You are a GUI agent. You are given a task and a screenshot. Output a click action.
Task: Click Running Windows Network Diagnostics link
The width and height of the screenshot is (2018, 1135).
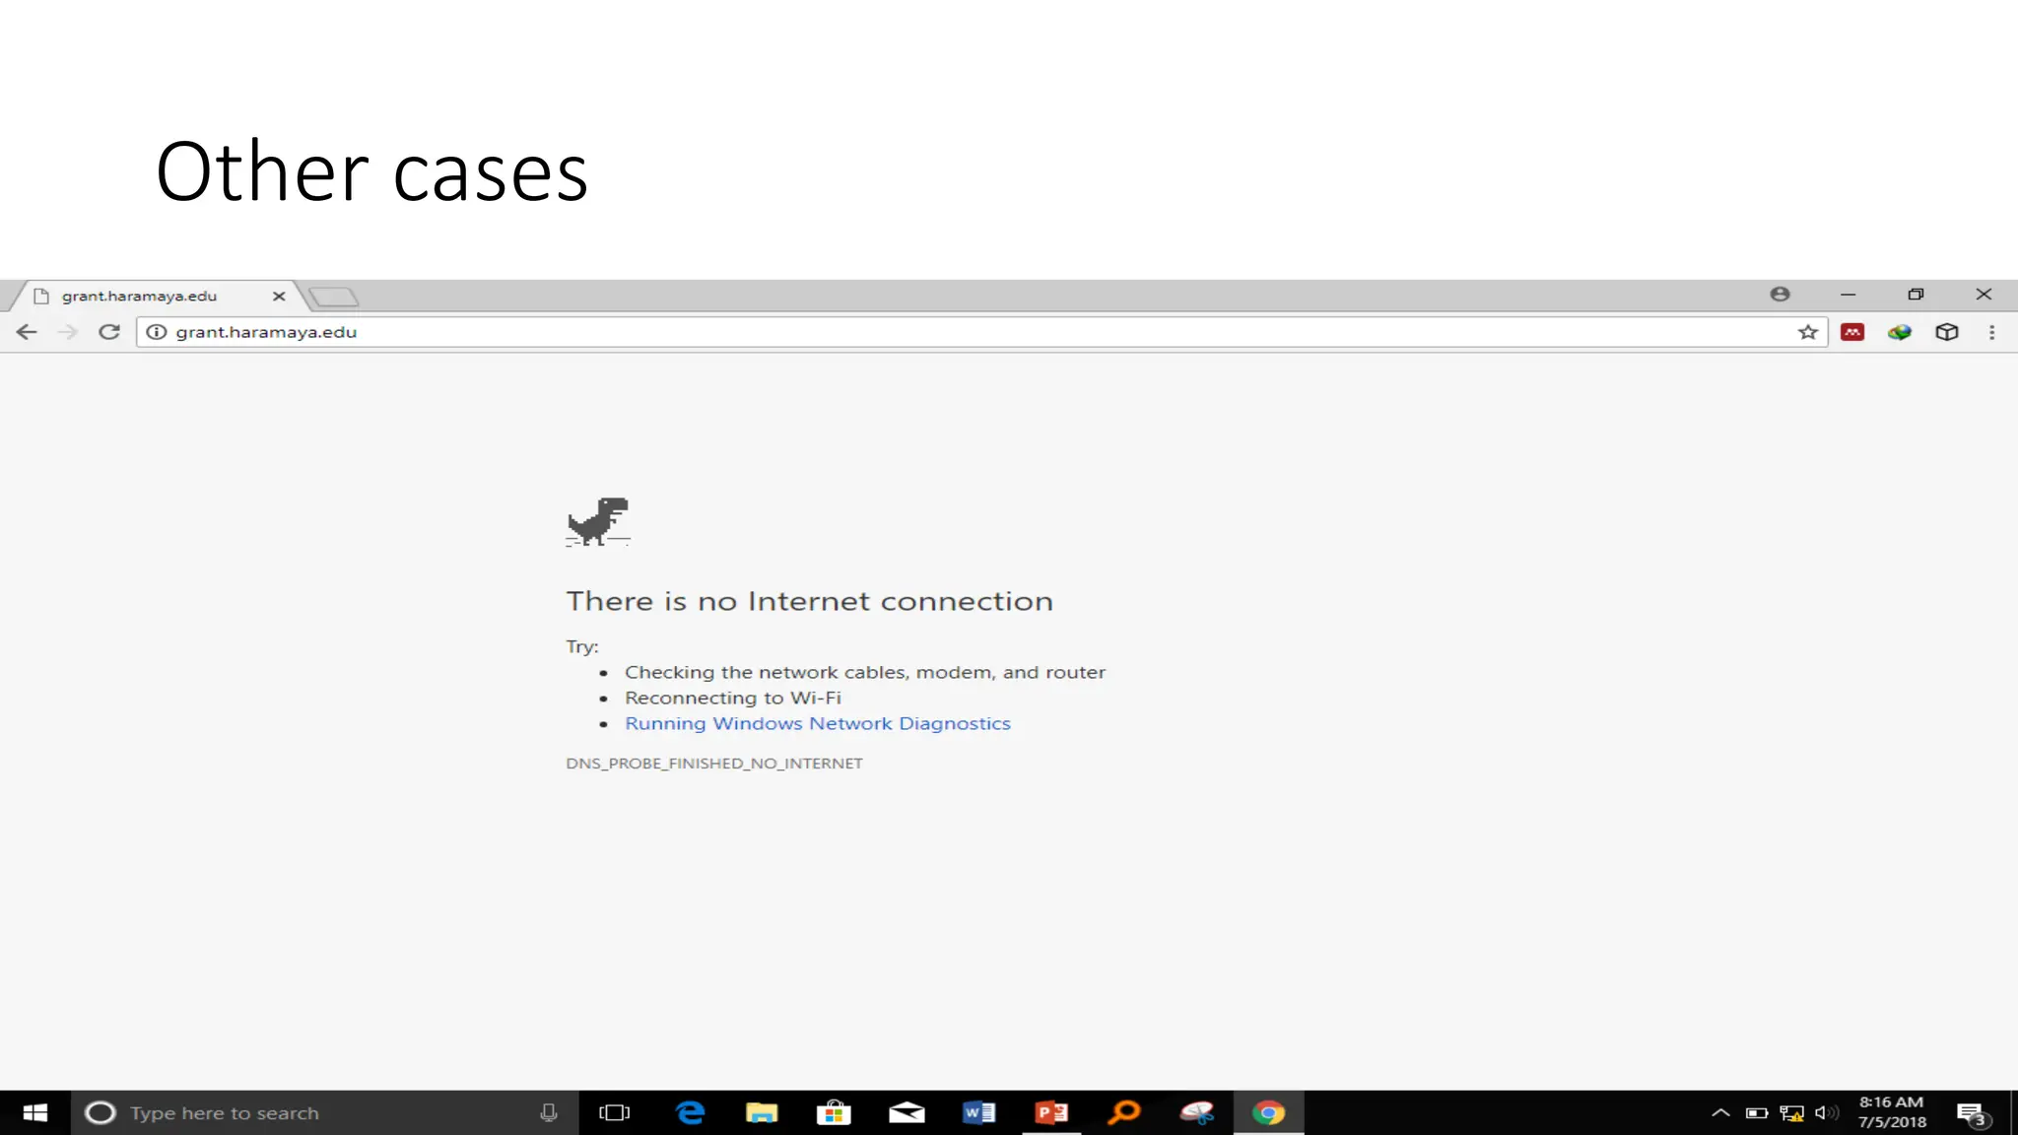tap(817, 723)
